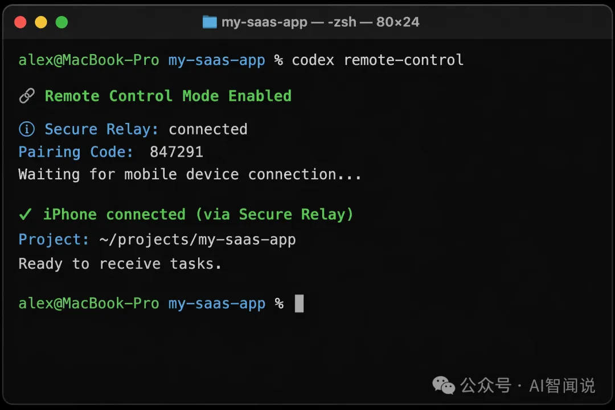
Task: Click the chain link icon beside Remote Control
Action: click(27, 96)
